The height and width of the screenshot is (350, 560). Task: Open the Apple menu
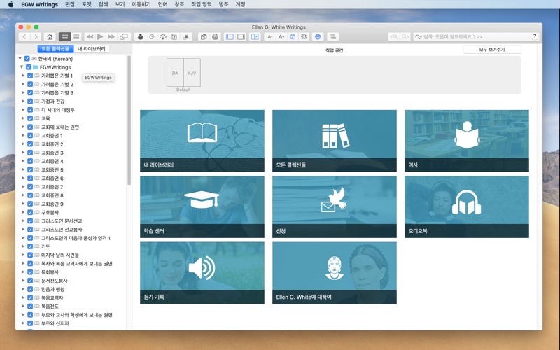tap(10, 4)
